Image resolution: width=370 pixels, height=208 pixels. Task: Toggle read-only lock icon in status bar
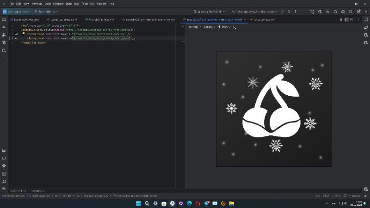pos(365,196)
